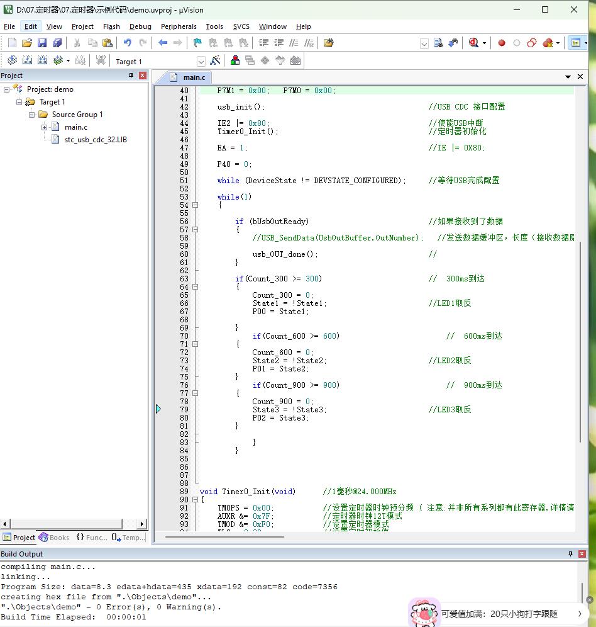Indent selected lines with the indent icon

(x=263, y=43)
